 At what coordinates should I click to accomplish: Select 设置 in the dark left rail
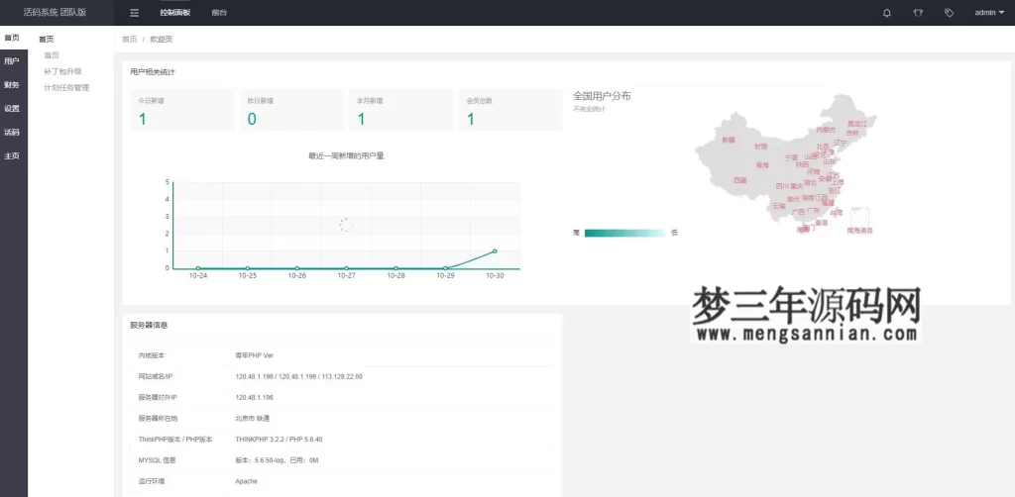point(12,109)
